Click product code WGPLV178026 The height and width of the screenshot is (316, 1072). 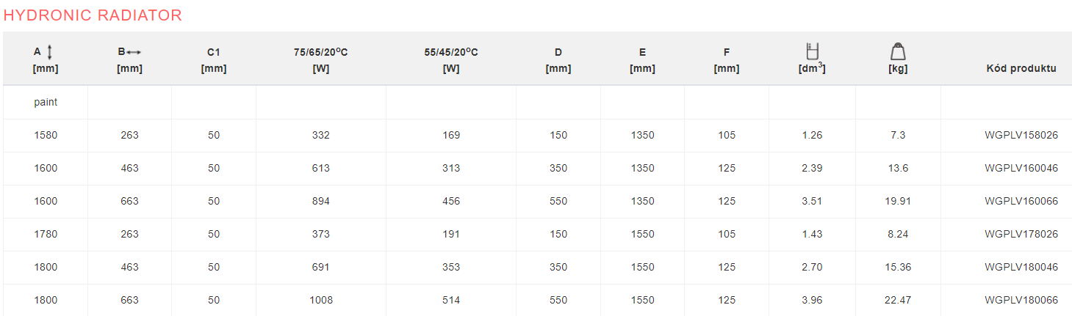[1021, 235]
